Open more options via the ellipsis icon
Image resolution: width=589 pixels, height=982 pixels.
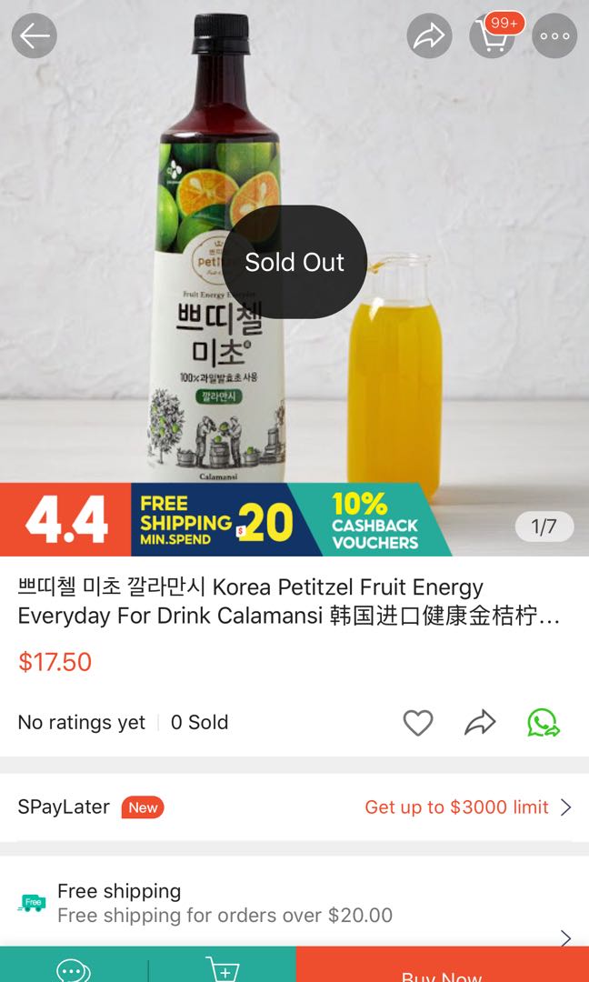coord(554,36)
